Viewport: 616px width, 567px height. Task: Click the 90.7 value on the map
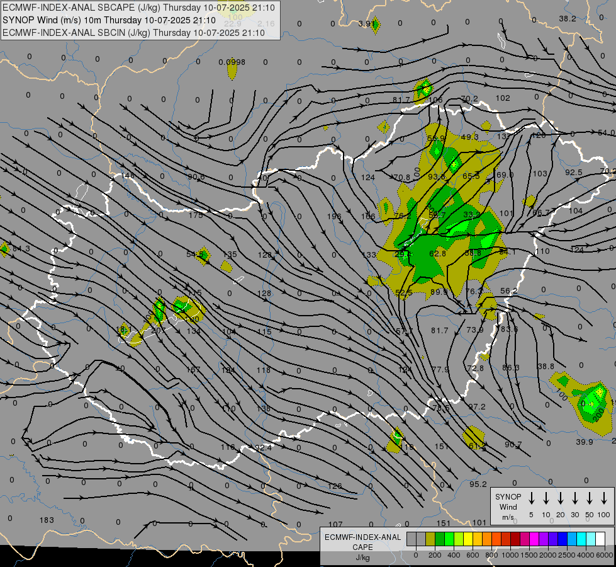point(513,445)
